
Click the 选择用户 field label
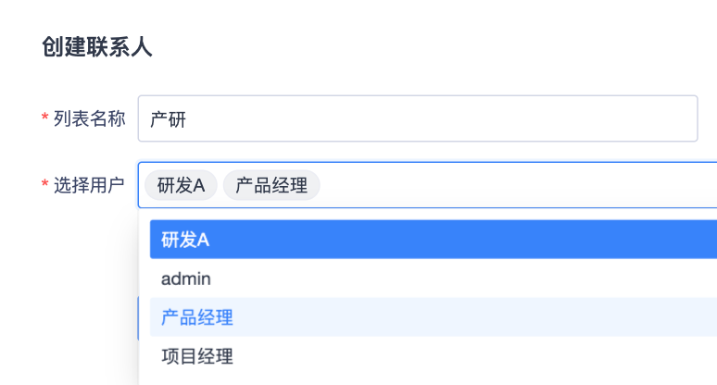click(89, 185)
